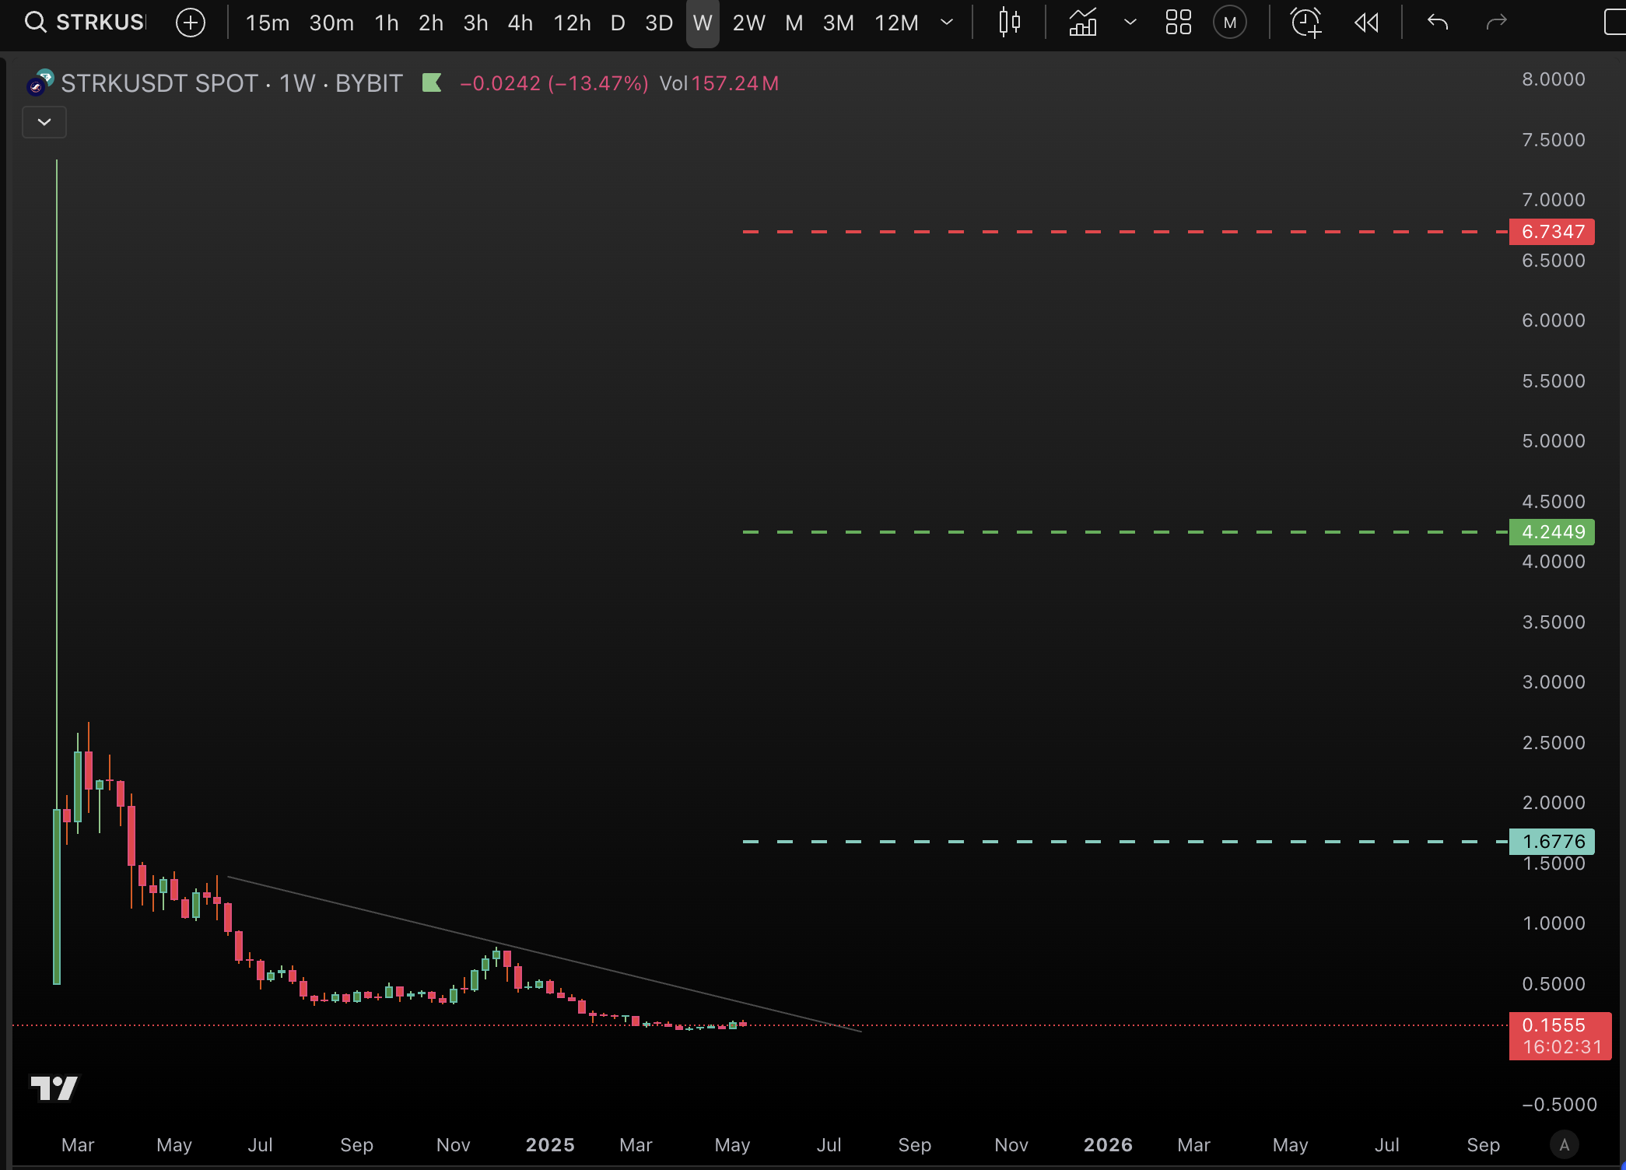Create a price alert with clock icon
Screen dimensions: 1626x1170
tap(1306, 23)
